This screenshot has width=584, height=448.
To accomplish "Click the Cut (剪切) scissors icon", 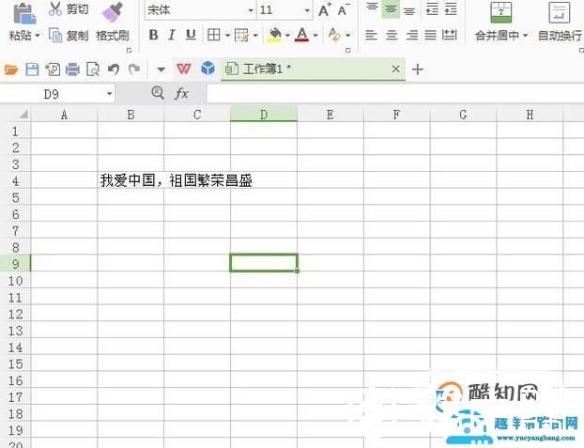I will 55,8.
